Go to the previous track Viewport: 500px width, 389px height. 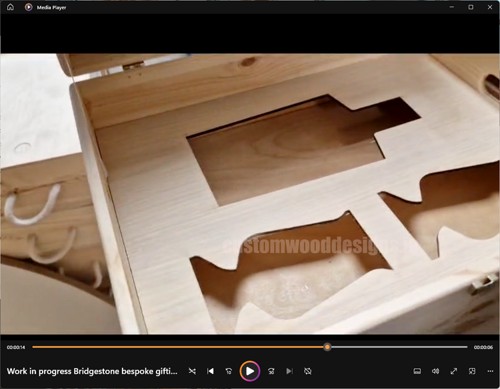[211, 371]
